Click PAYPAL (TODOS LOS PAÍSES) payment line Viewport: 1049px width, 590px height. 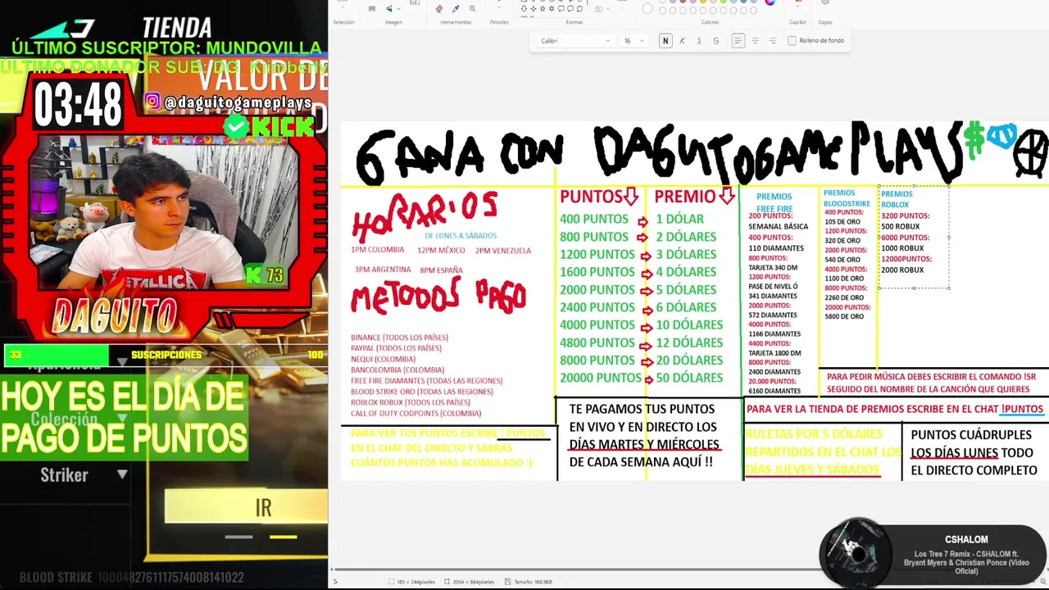click(396, 348)
